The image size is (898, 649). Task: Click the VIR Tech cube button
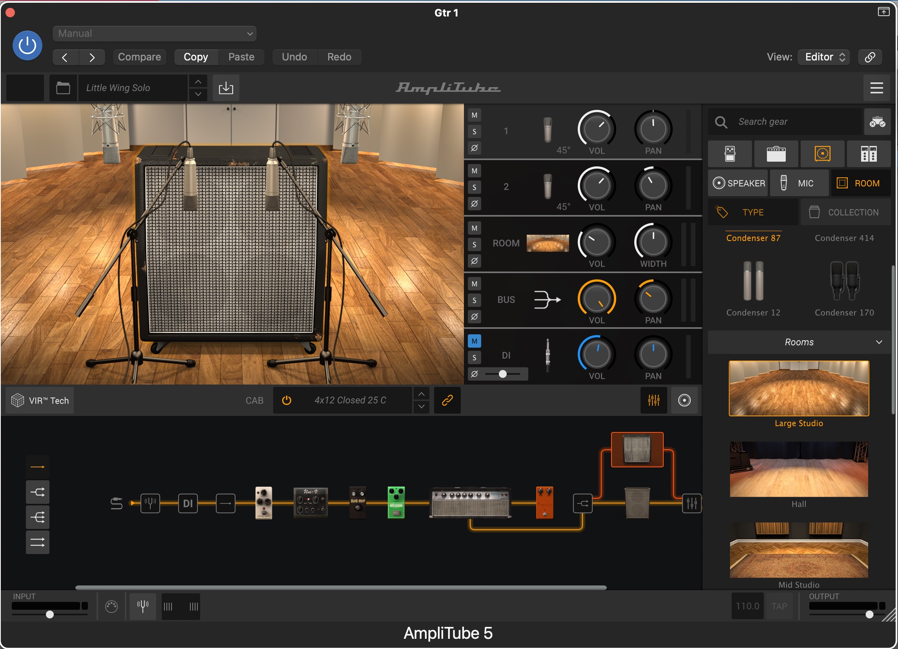click(40, 401)
